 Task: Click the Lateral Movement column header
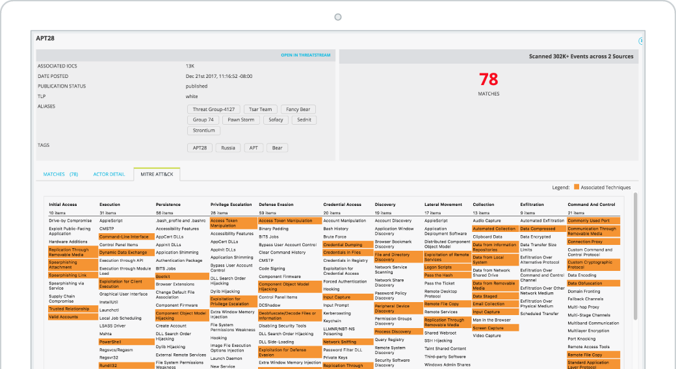pyautogui.click(x=443, y=205)
